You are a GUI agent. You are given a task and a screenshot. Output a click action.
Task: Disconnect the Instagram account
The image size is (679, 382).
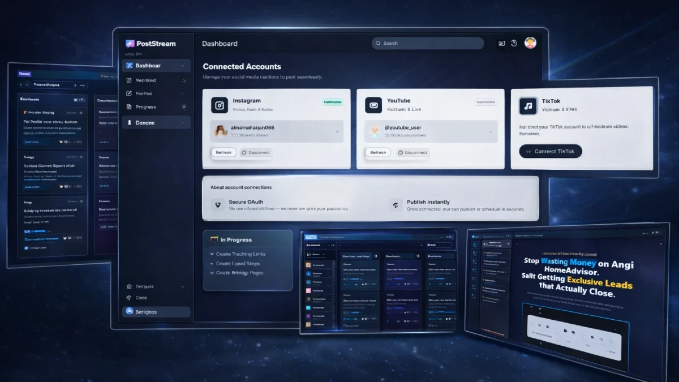point(256,152)
